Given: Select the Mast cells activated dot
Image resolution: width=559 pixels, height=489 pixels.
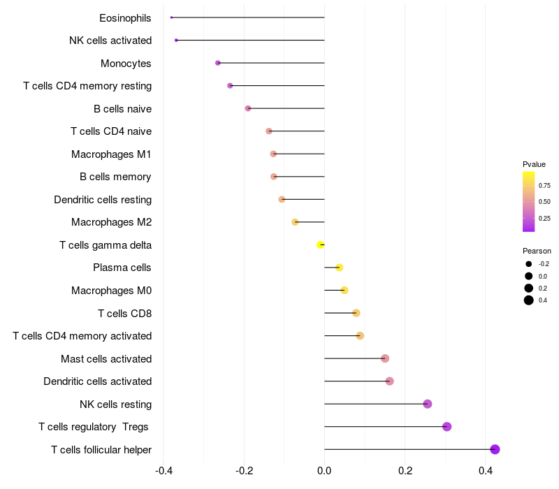Looking at the screenshot, I should (x=385, y=358).
